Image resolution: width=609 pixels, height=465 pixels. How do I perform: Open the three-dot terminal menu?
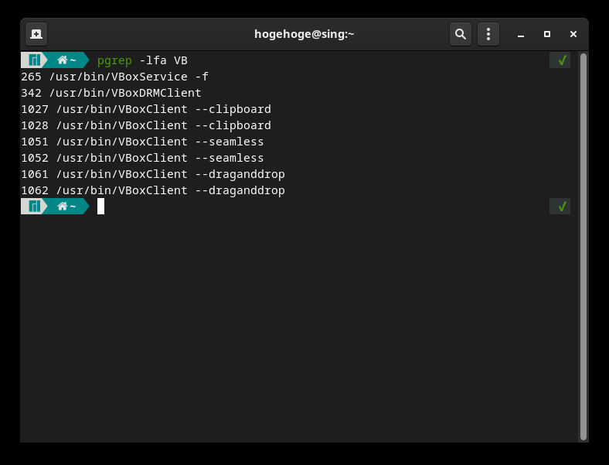pyautogui.click(x=488, y=34)
